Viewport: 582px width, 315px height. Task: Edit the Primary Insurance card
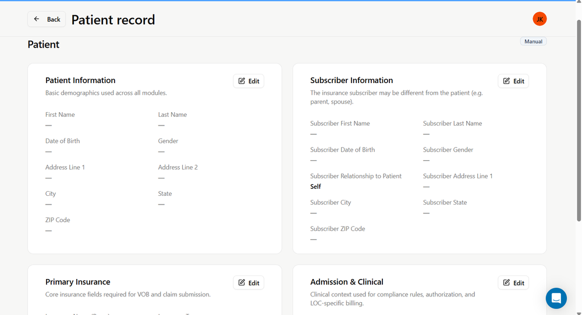[249, 283]
